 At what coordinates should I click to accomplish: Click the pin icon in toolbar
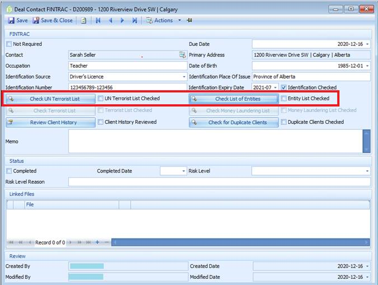tap(189, 21)
